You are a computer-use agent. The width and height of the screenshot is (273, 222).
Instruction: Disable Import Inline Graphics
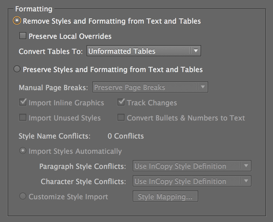point(22,102)
